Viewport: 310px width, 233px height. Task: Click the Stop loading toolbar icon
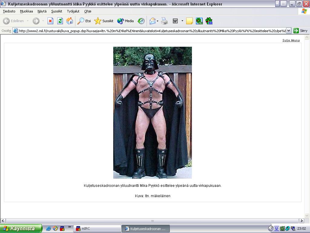(x=50, y=21)
